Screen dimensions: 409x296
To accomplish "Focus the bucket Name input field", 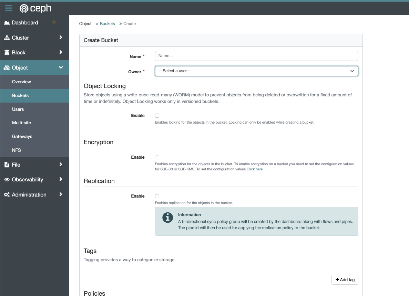I will pyautogui.click(x=256, y=56).
